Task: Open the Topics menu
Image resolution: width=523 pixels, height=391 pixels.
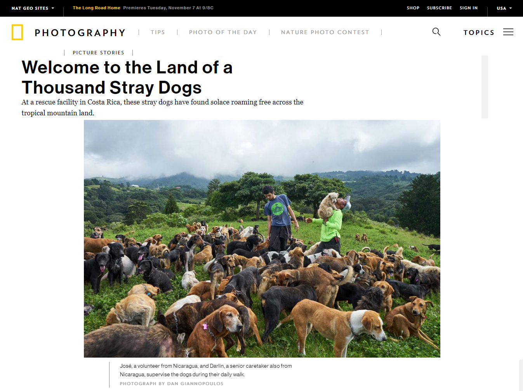Action: pos(479,33)
